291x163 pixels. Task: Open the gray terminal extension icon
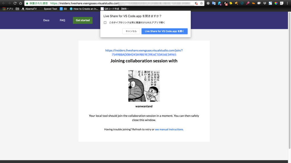pyautogui.click(x=208, y=3)
